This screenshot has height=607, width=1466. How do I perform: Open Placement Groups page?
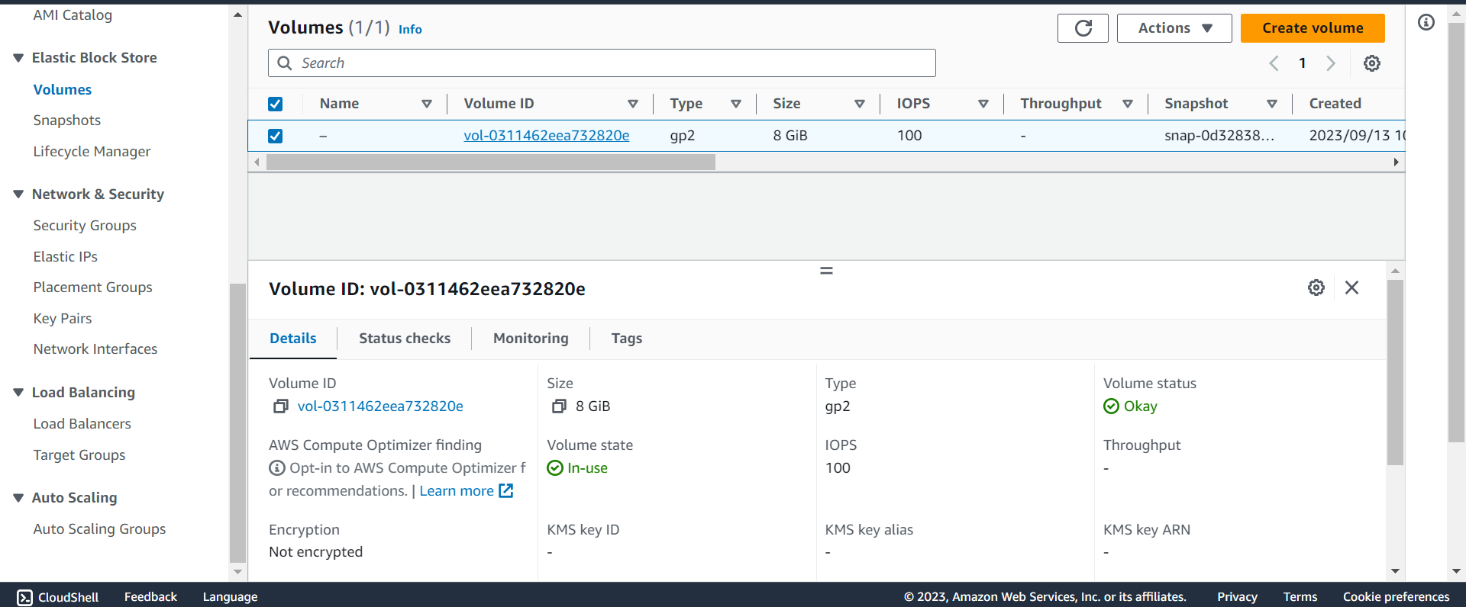point(93,287)
